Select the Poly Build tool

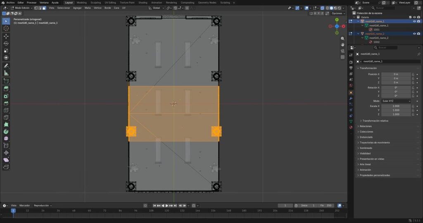[6, 124]
